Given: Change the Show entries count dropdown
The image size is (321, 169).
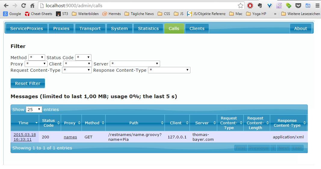Looking at the screenshot, I should (34, 110).
